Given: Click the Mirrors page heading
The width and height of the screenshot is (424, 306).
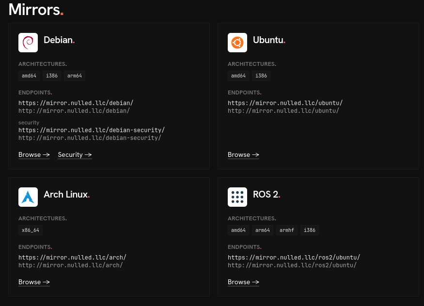Looking at the screenshot, I should coord(36,10).
